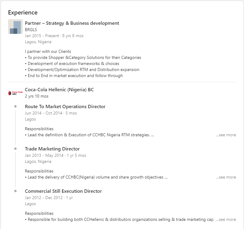Click the 'I partner with our Clients' description text
This screenshot has width=244, height=229.
coord(48,51)
